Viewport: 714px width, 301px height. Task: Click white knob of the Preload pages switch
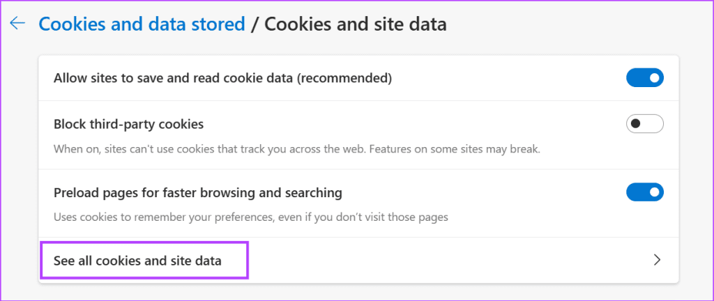coord(653,192)
